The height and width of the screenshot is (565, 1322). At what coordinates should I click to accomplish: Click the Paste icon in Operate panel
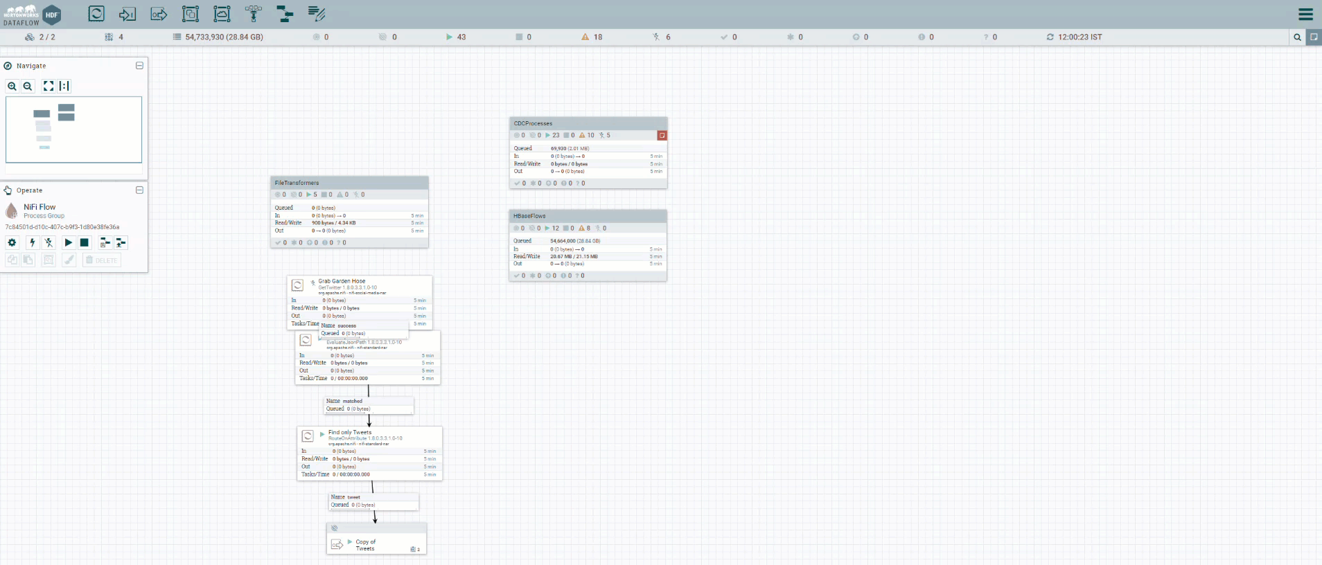point(28,260)
